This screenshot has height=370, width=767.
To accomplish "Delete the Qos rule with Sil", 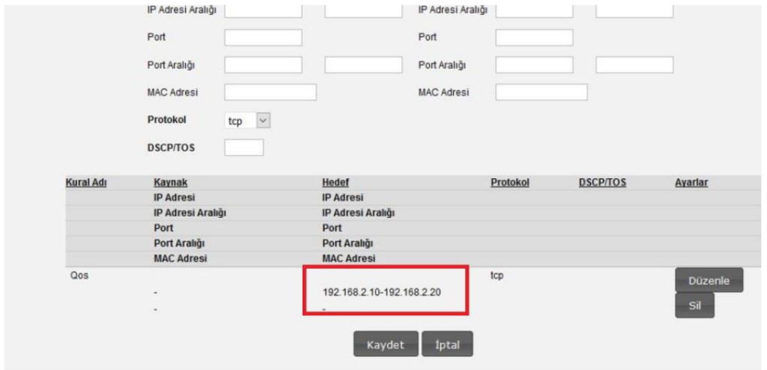I will 694,306.
